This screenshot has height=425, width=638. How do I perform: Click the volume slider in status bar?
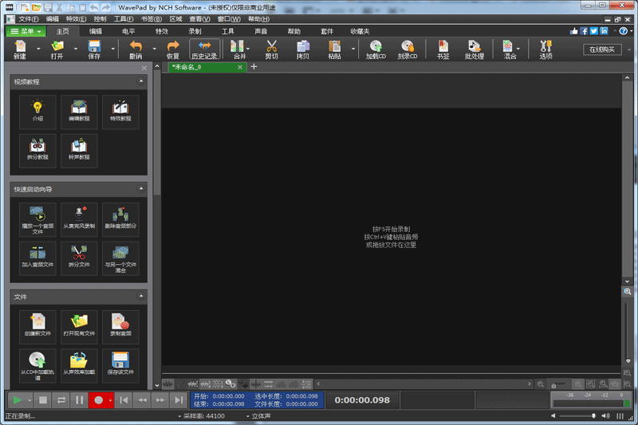[x=592, y=416]
